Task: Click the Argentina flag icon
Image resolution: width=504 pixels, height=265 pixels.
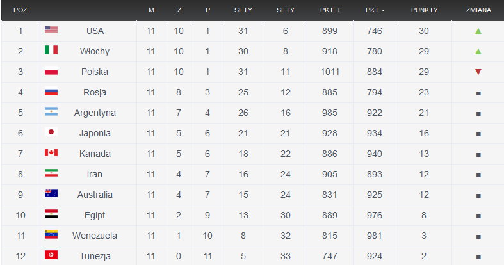Action: (51, 111)
